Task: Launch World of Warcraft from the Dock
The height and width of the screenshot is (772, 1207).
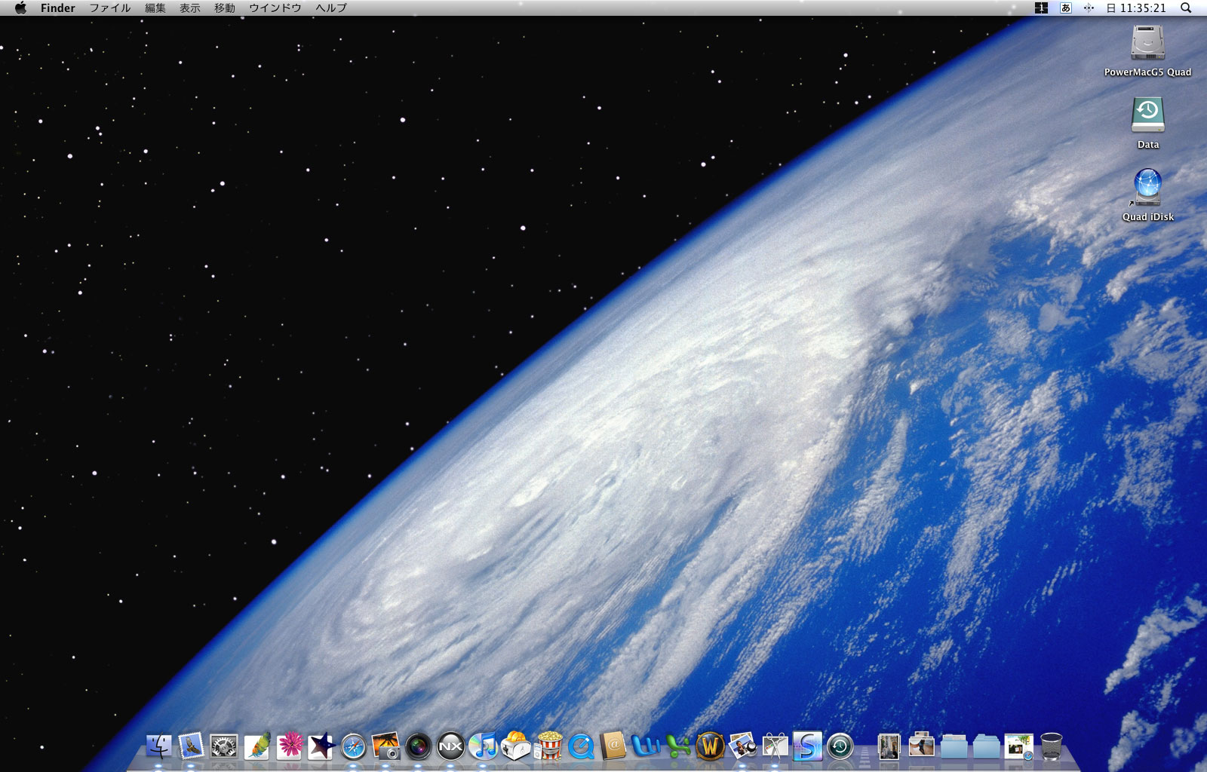Action: 710,746
